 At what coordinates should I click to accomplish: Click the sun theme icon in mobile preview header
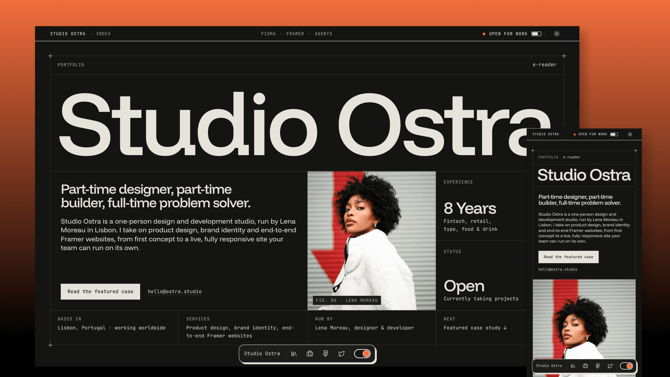pyautogui.click(x=630, y=135)
